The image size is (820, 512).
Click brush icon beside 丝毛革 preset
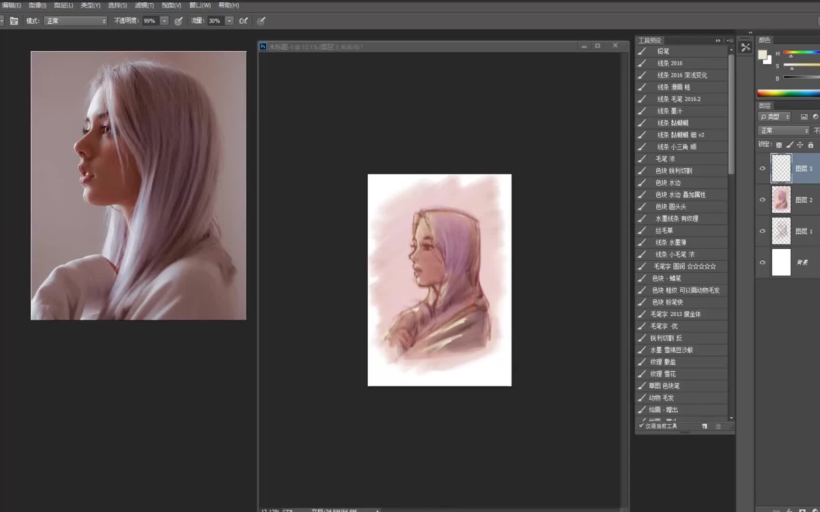[x=642, y=230]
